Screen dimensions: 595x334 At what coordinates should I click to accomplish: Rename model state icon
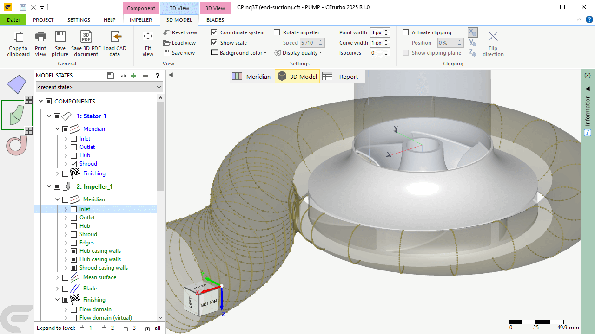point(122,76)
